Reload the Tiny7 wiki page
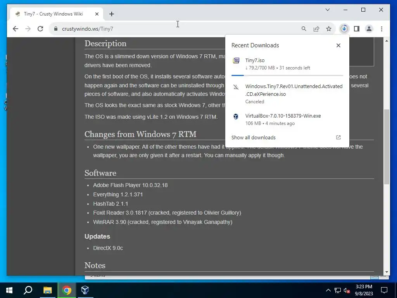397x298 pixels. 40,29
